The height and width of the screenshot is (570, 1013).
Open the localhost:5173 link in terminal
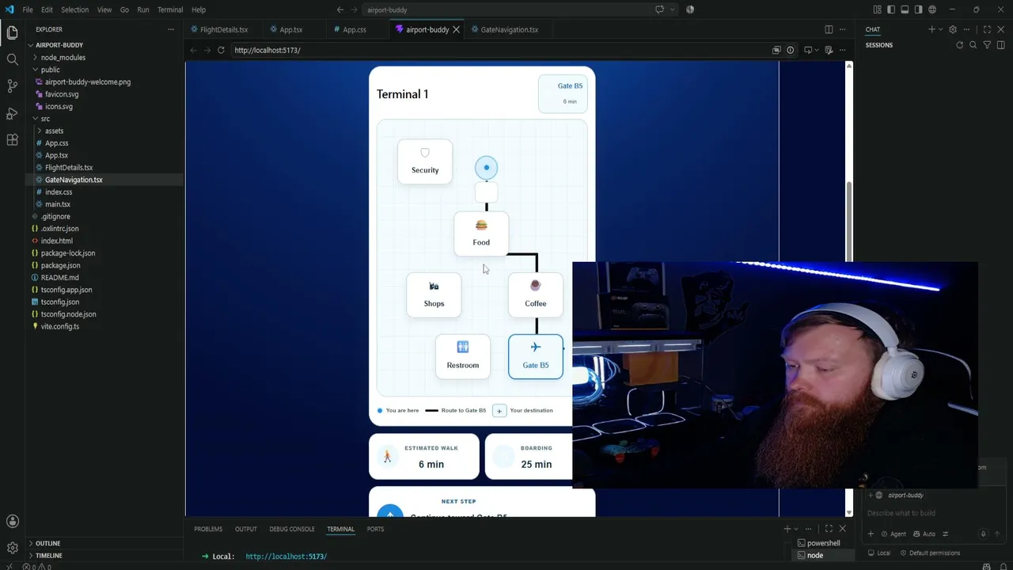(286, 557)
